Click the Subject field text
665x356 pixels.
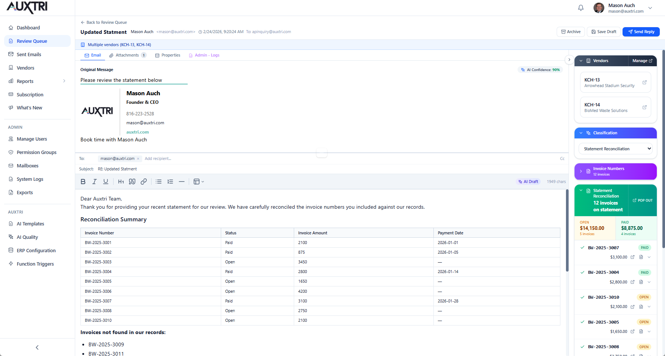(x=117, y=169)
